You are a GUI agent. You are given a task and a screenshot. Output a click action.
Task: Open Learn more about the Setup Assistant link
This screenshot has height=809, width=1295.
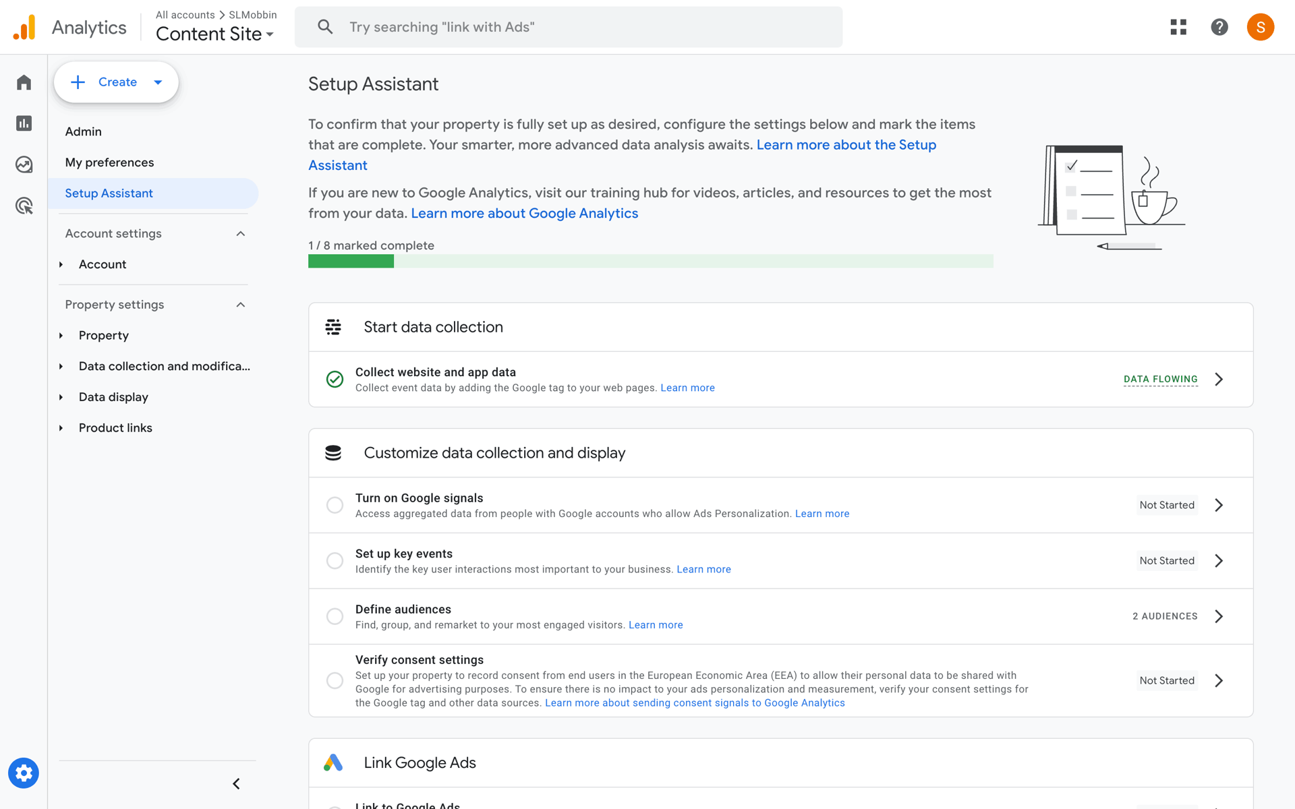[846, 145]
